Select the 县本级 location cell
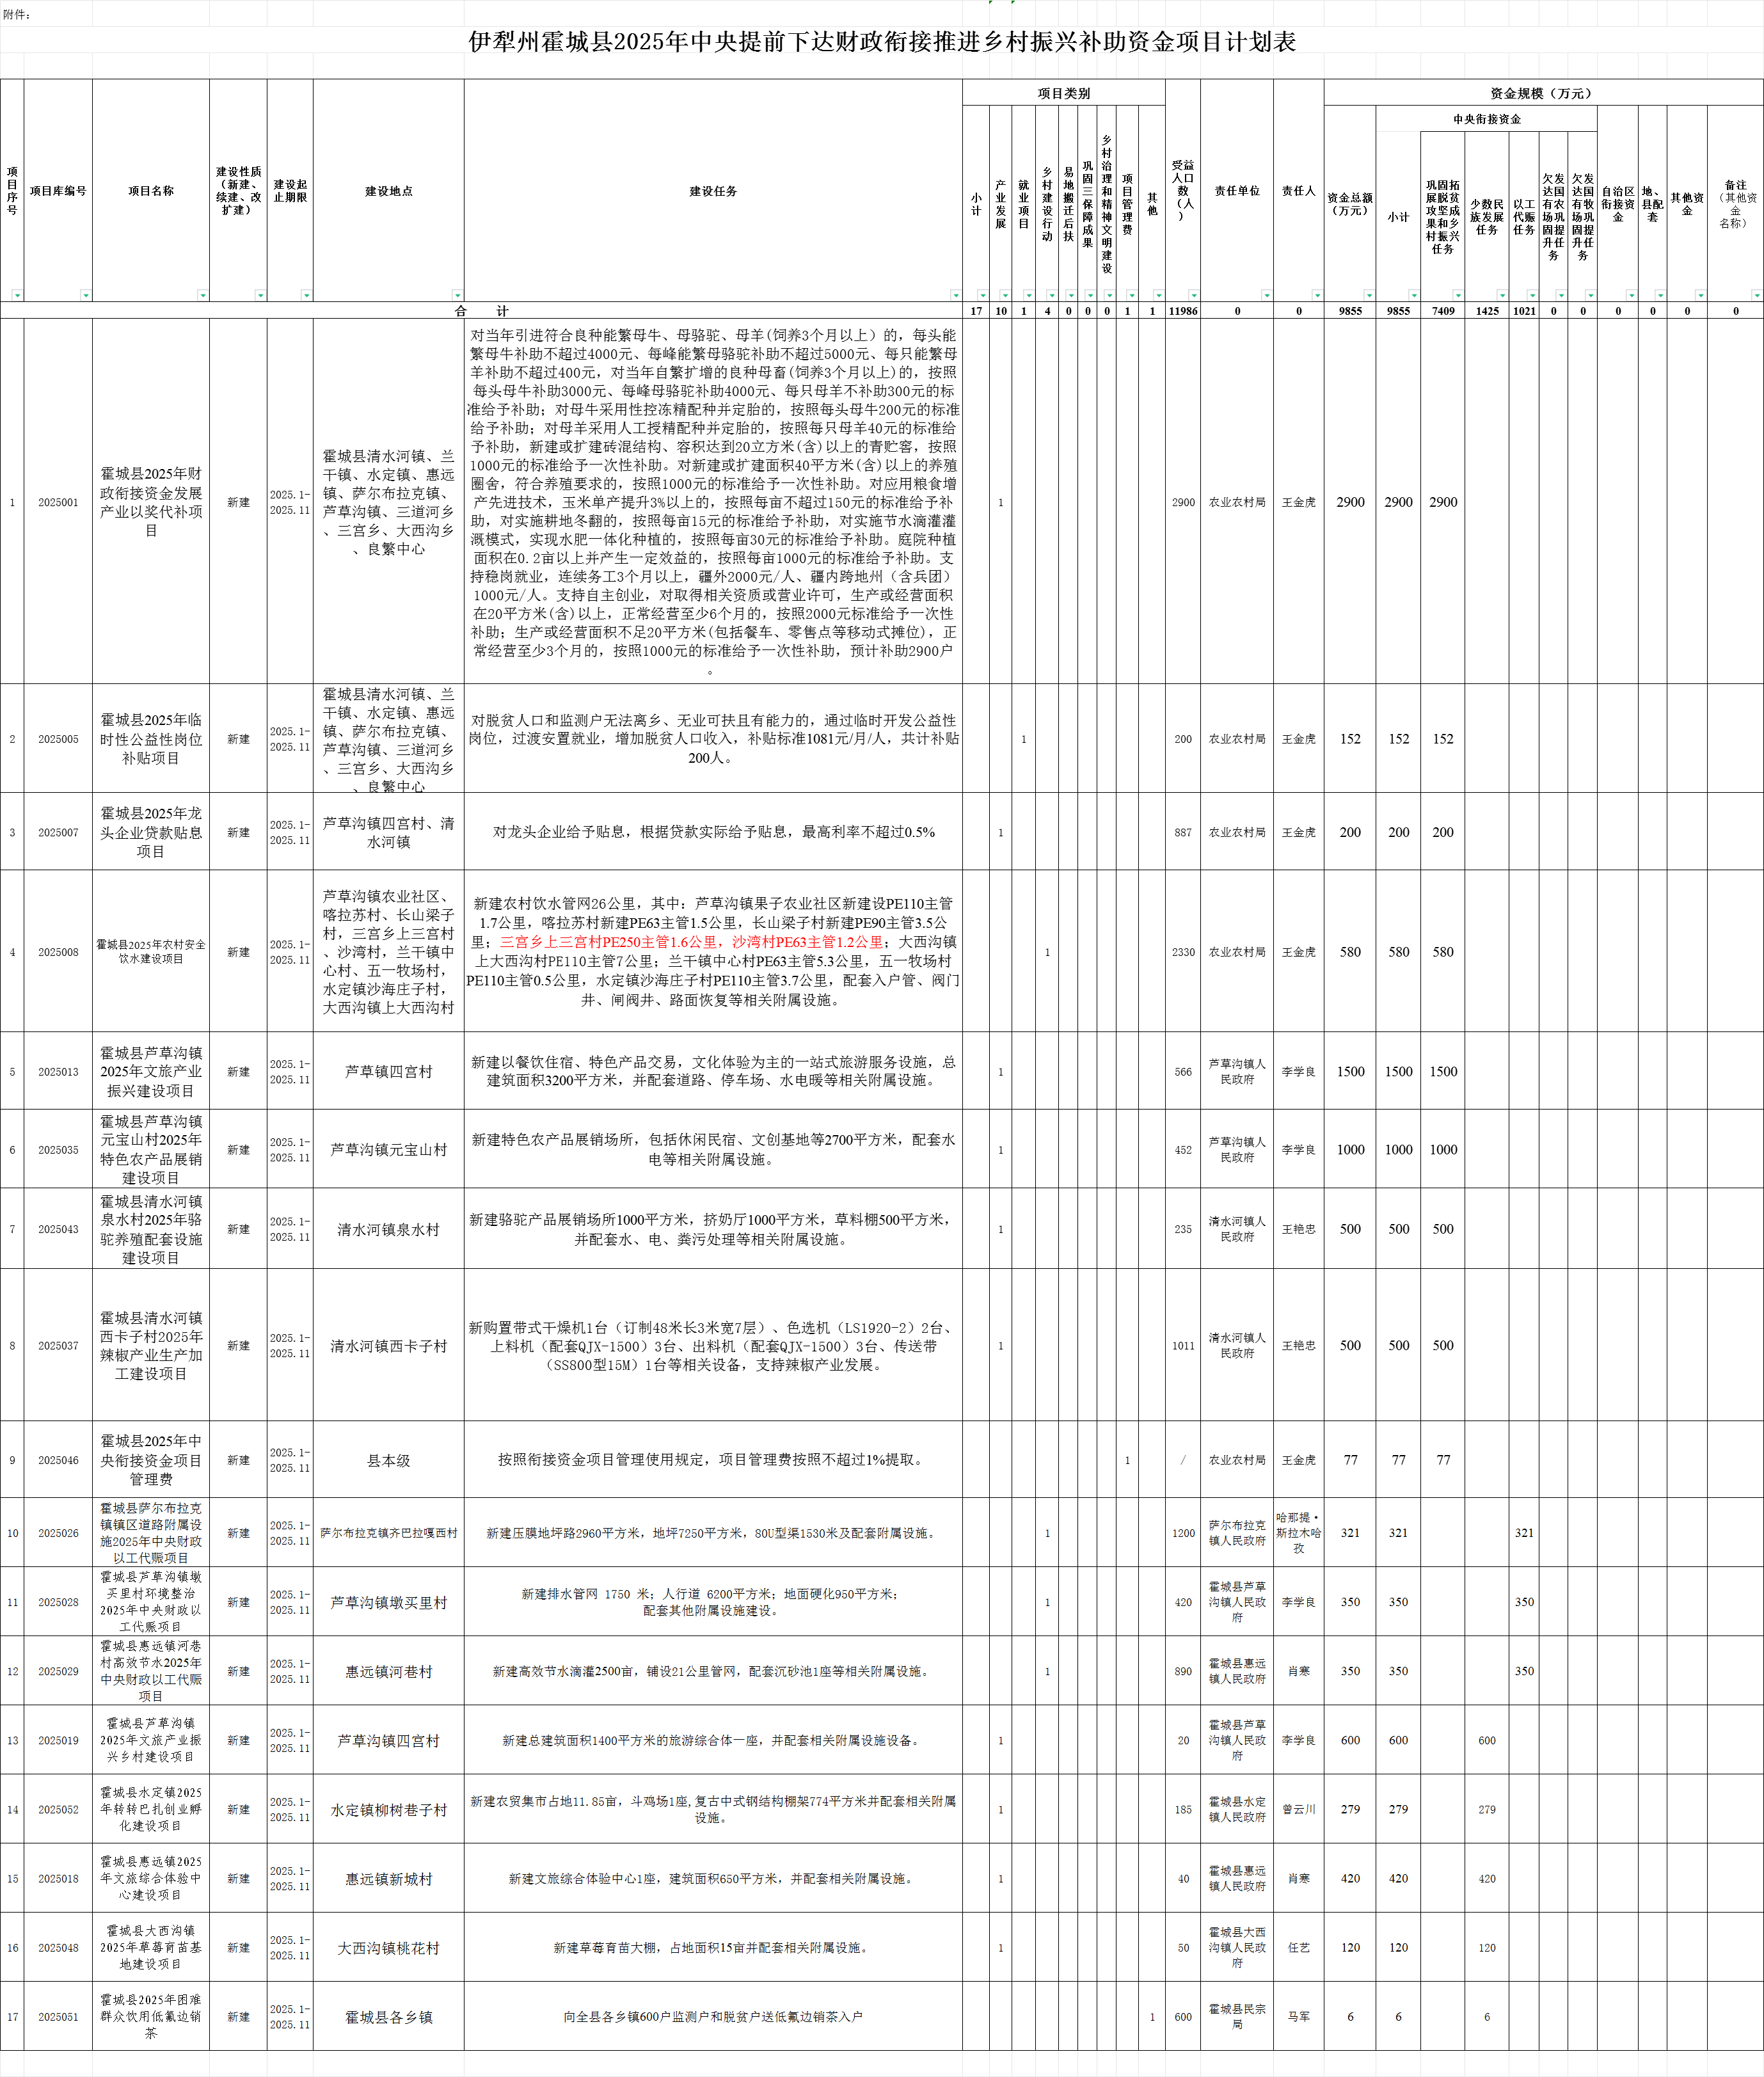Image resolution: width=1764 pixels, height=2077 pixels. 388,1461
